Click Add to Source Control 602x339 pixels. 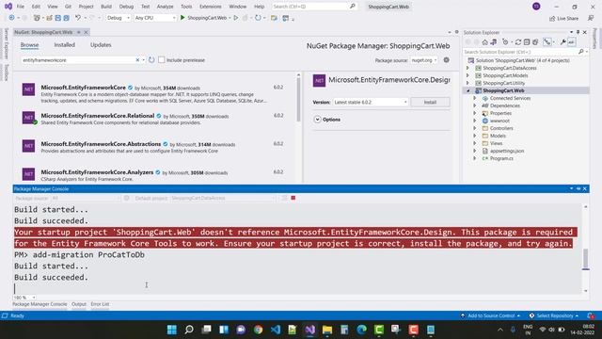tap(491, 315)
